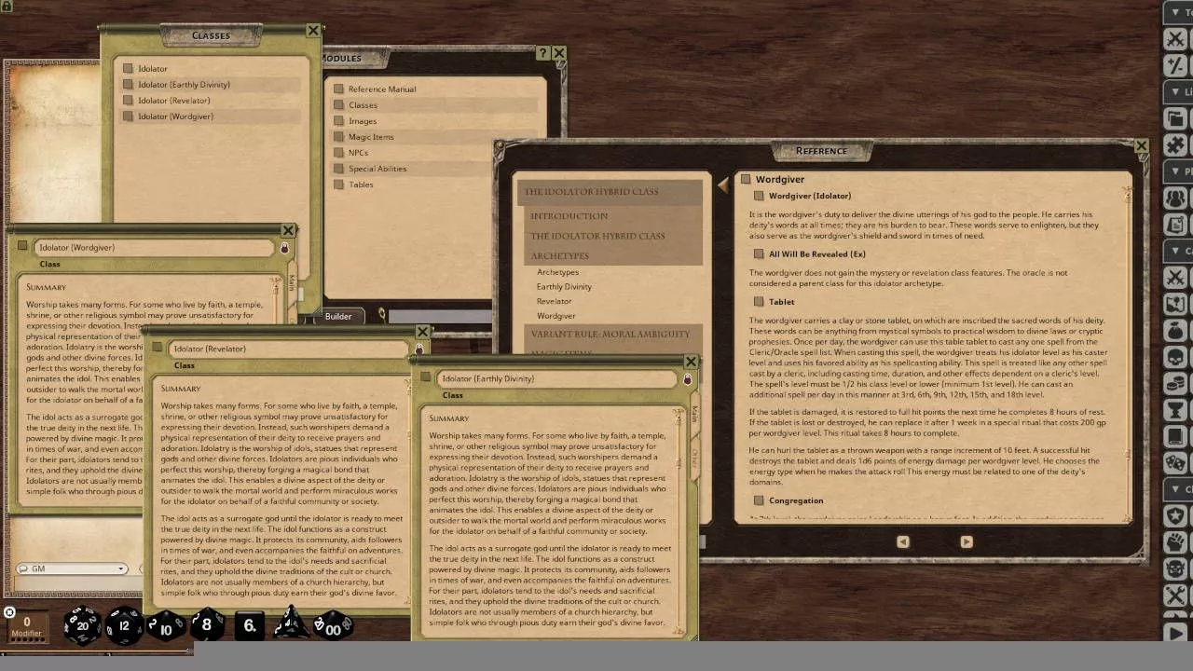1193x671 pixels.
Task: Open Idolator (Revelator) in Classes list
Action: tap(173, 101)
